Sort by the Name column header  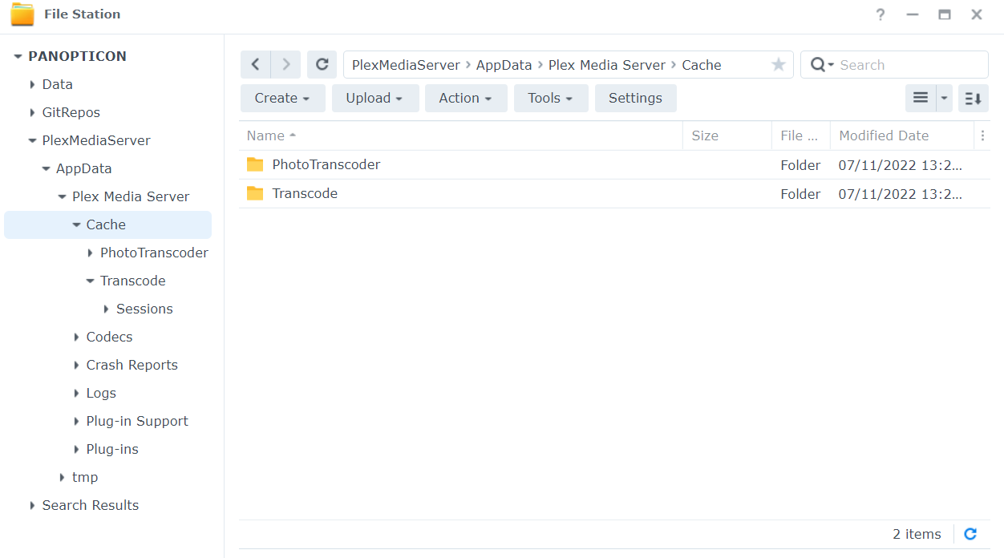pos(461,135)
